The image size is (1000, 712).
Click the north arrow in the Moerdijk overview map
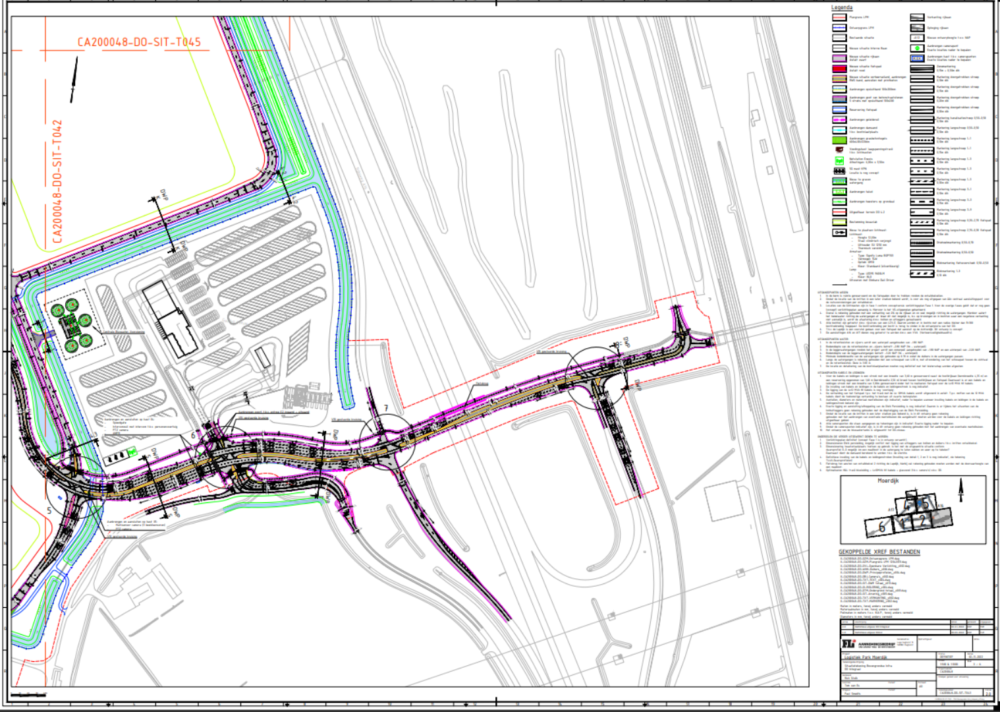point(960,490)
